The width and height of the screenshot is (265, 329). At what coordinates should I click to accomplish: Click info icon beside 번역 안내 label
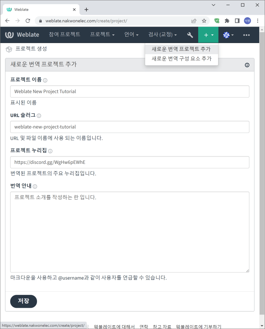[x=35, y=186]
